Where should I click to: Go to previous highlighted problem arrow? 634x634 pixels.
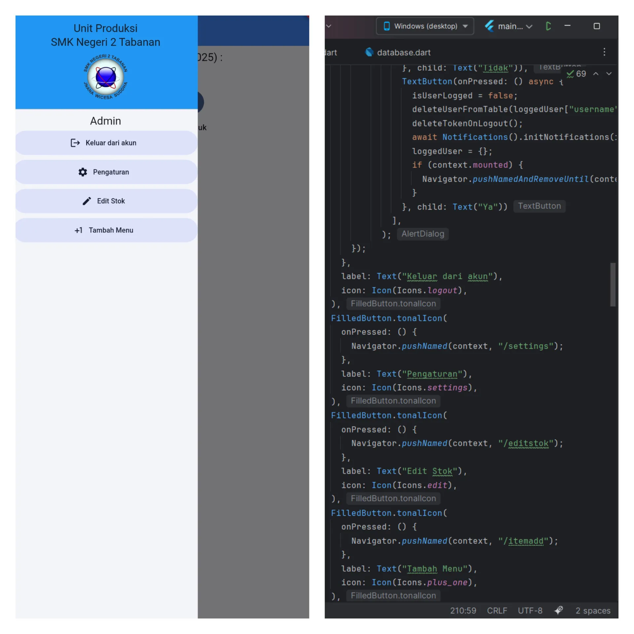click(x=596, y=74)
